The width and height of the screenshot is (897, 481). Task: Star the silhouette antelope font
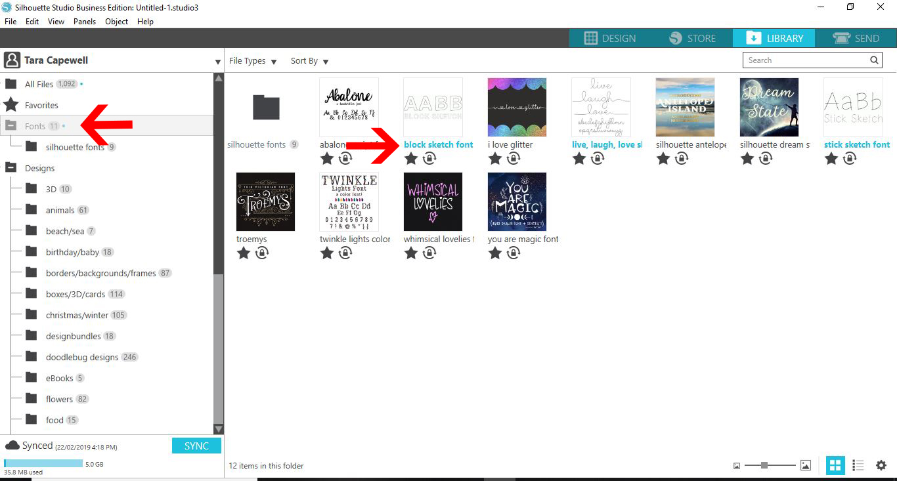[x=663, y=158]
